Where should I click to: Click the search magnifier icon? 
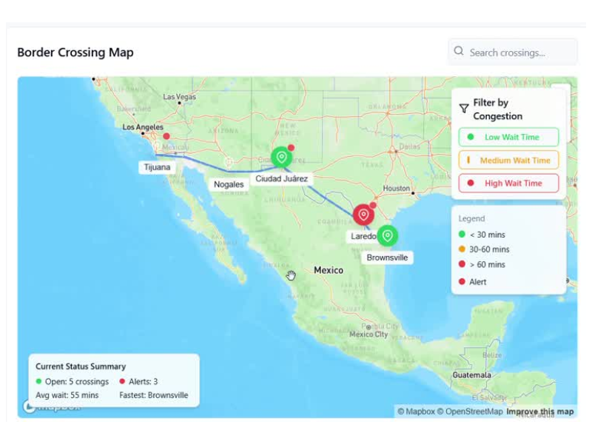459,51
